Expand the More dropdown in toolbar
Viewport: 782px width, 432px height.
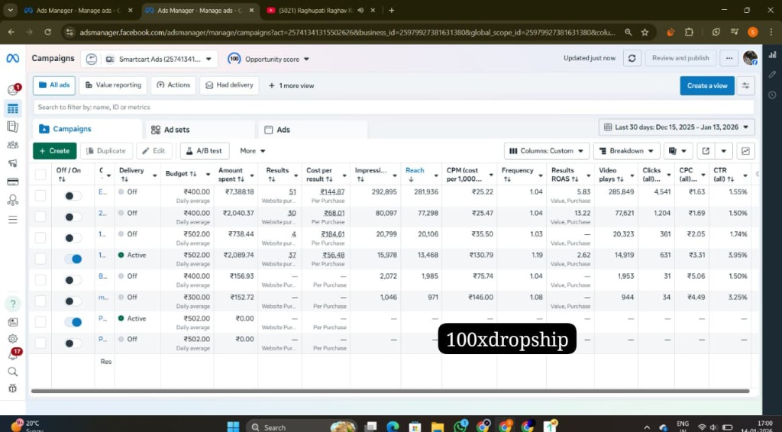252,151
